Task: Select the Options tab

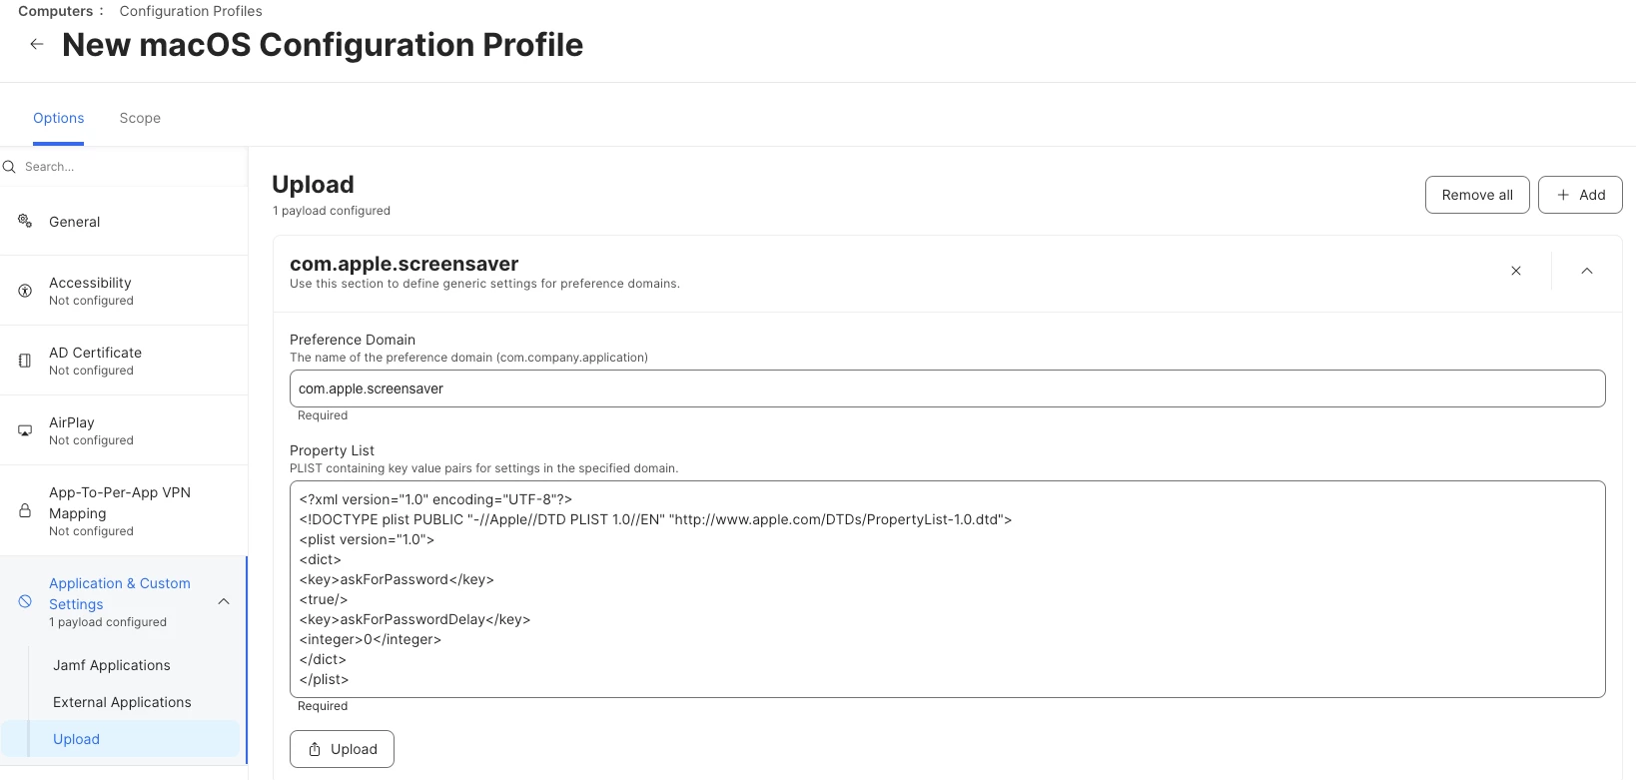Action: [x=58, y=118]
